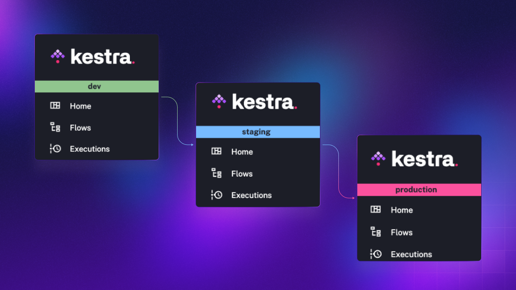Click the Executions clock icon in dev panel

click(56, 149)
